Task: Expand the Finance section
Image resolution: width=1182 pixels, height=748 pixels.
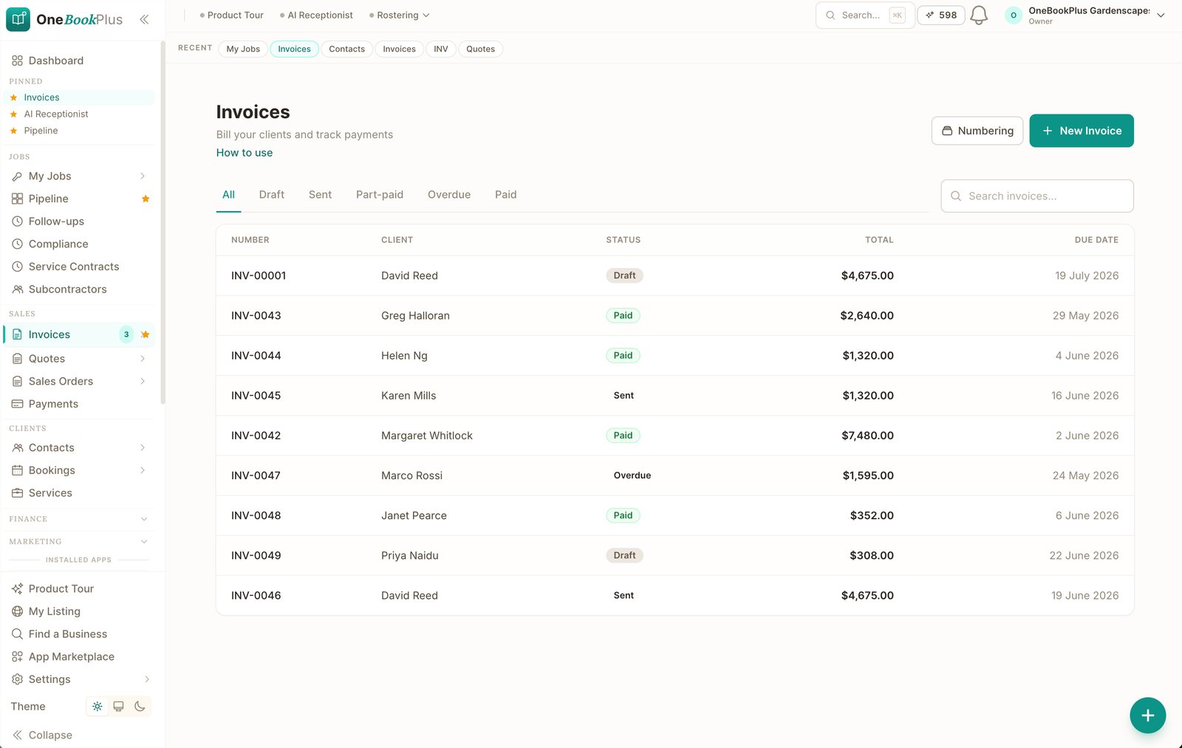Action: point(78,519)
